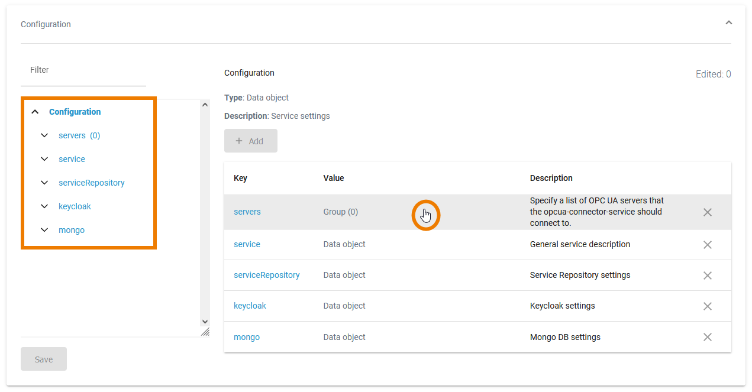752x392 pixels.
Task: Expand the servers node in the tree
Action: 44,135
